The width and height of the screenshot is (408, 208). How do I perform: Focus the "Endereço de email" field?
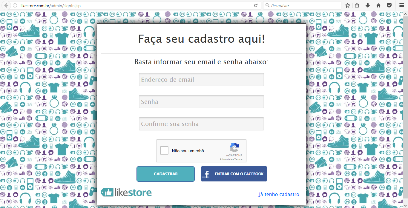pos(201,80)
